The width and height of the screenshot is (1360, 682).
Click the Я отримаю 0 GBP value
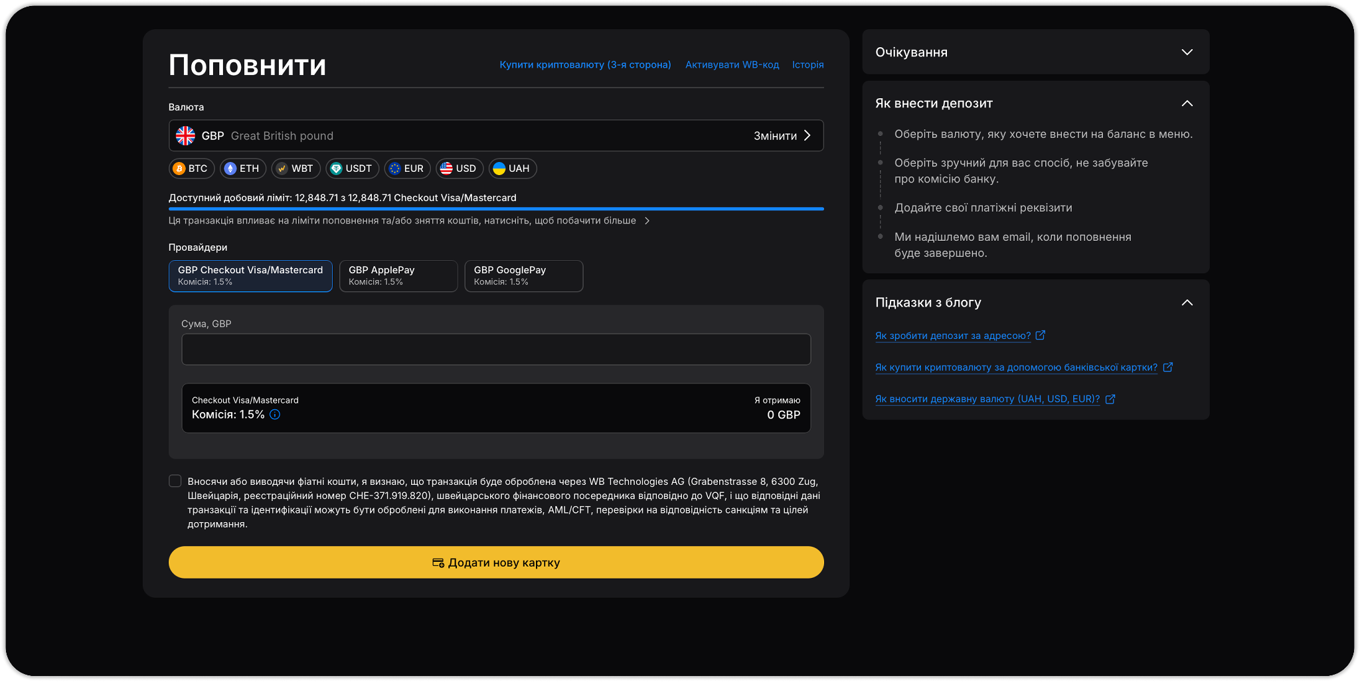click(x=784, y=415)
